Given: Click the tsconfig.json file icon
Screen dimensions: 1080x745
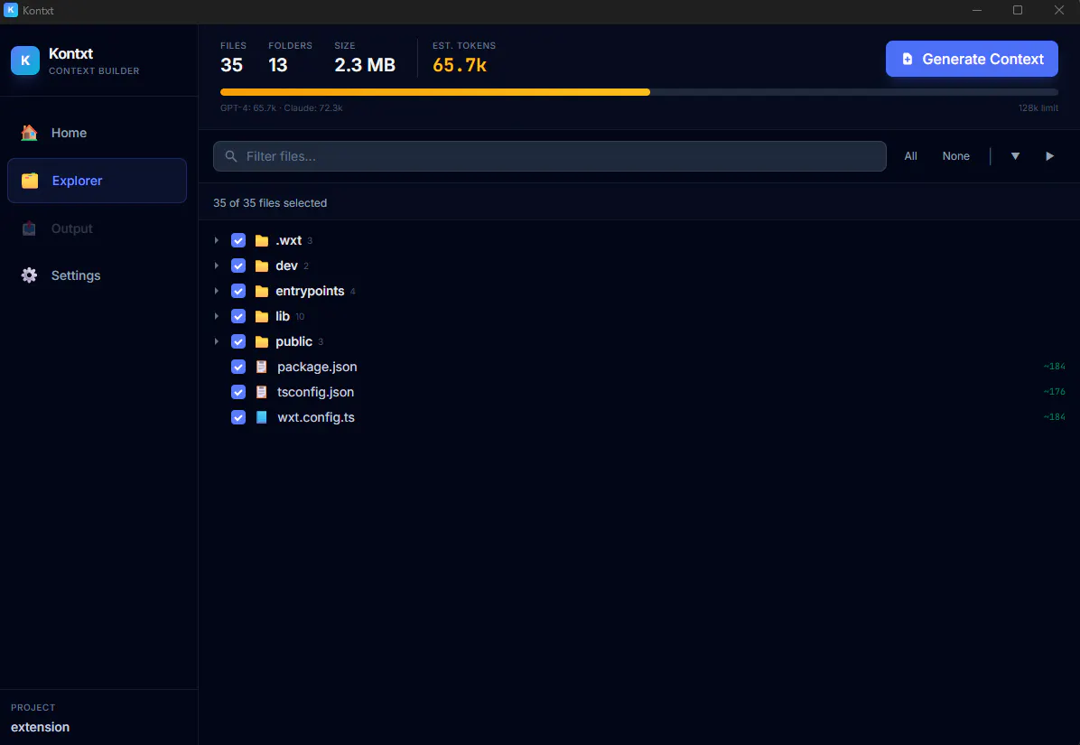Looking at the screenshot, I should click(262, 392).
